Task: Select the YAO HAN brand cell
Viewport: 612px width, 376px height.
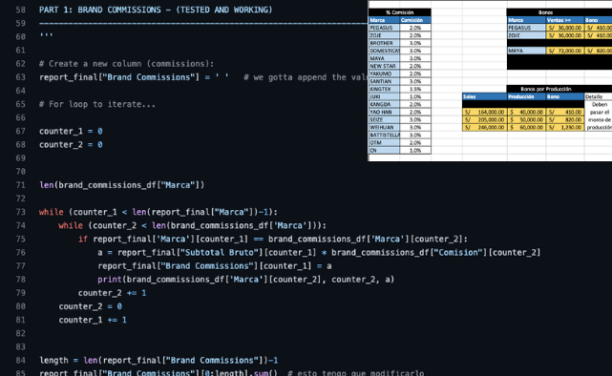Action: click(x=384, y=112)
